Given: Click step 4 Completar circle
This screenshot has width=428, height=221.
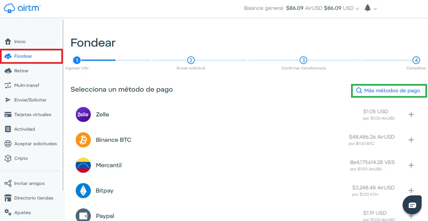Looking at the screenshot, I should tap(416, 60).
